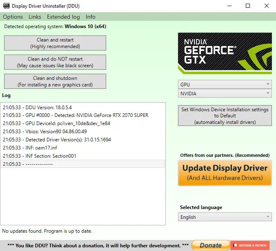Screen dimensions: 276x251
Task: Expand the GPU device type dropdown
Action: pos(225,84)
